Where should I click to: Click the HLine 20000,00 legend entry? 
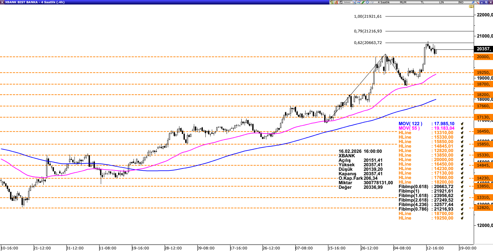click(426, 160)
